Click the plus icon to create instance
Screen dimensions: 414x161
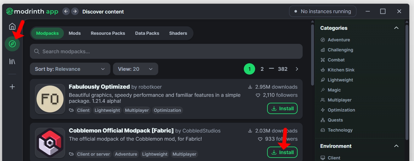point(12,87)
